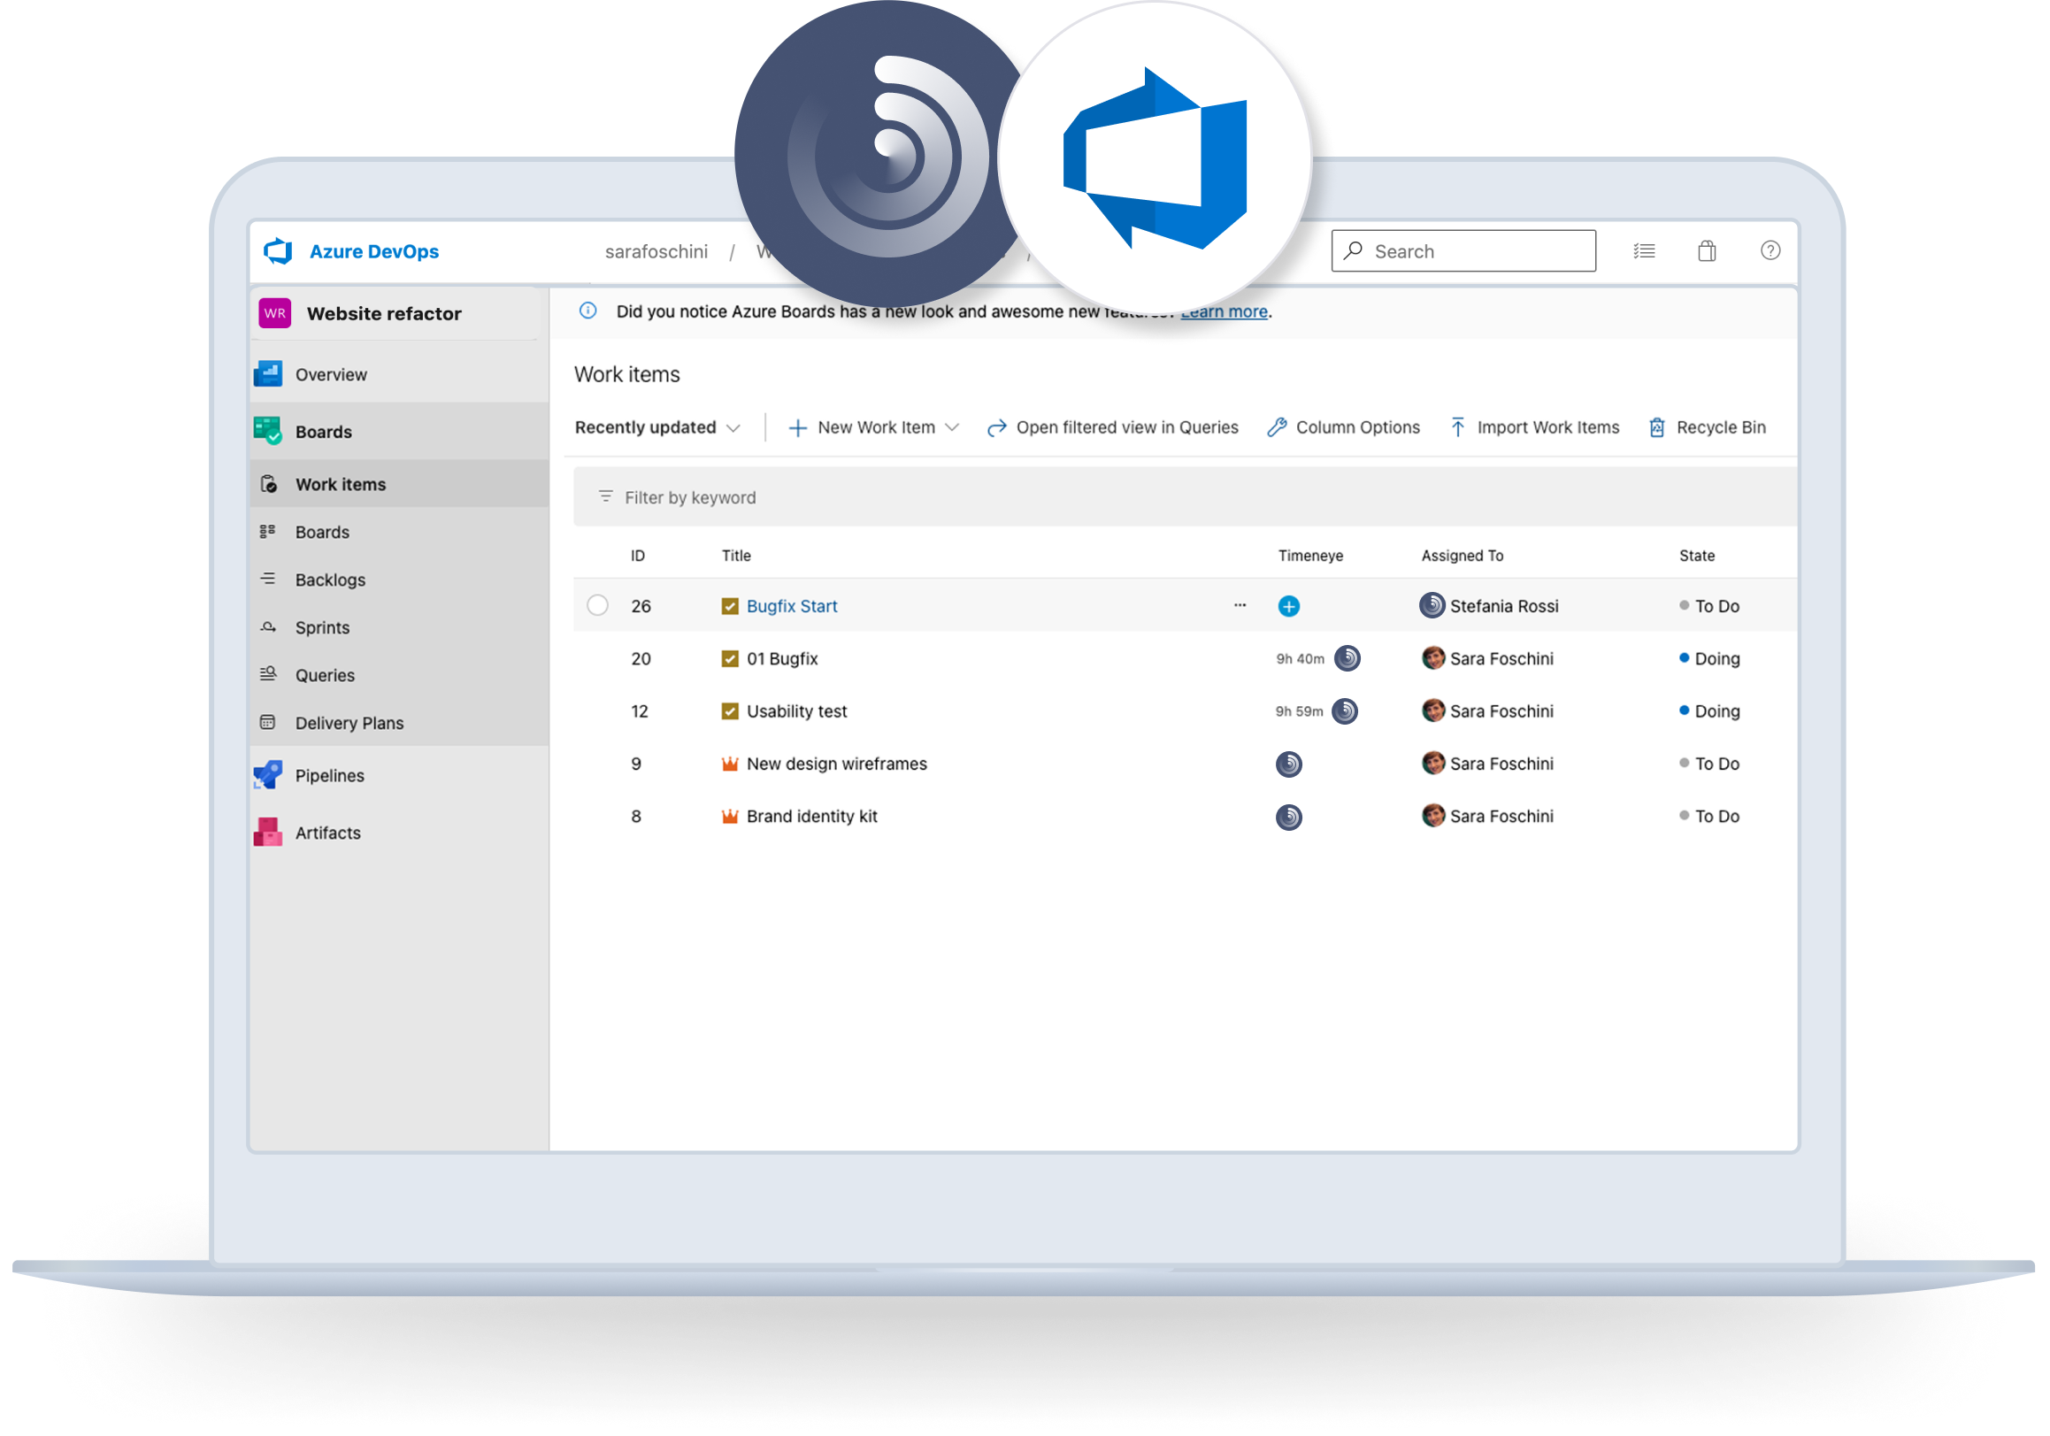Click the Timeneye timer icon for 01 Bugfix
The width and height of the screenshot is (2050, 1436).
coord(1347,659)
